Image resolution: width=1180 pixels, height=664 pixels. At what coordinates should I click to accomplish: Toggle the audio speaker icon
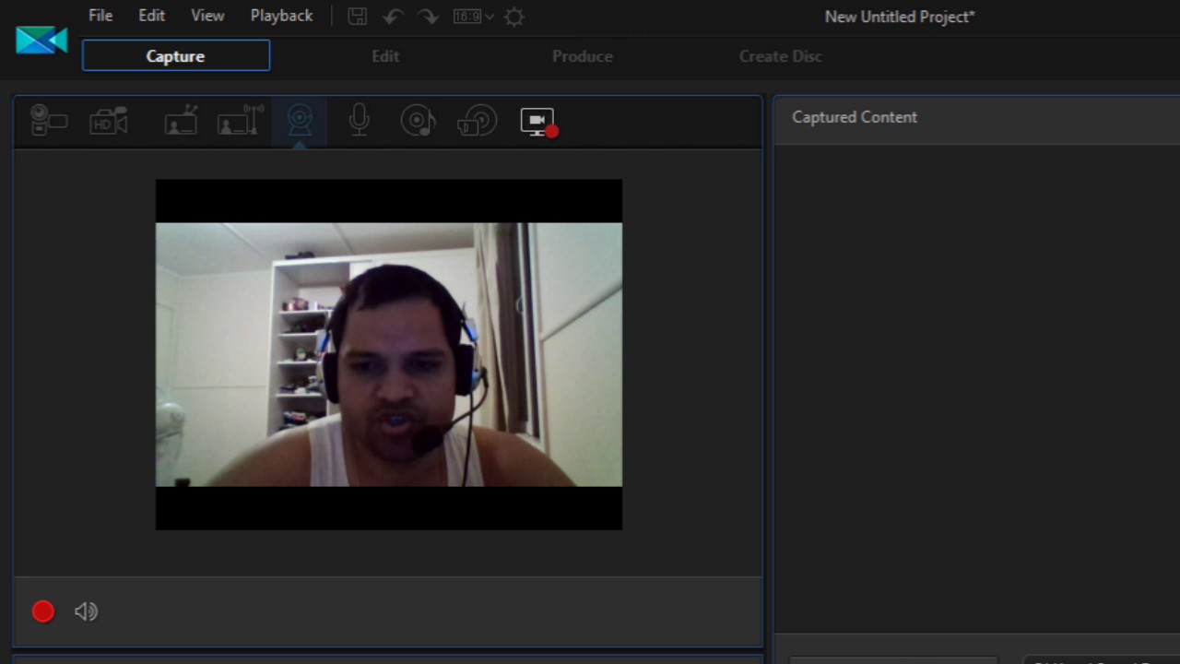[x=86, y=611]
